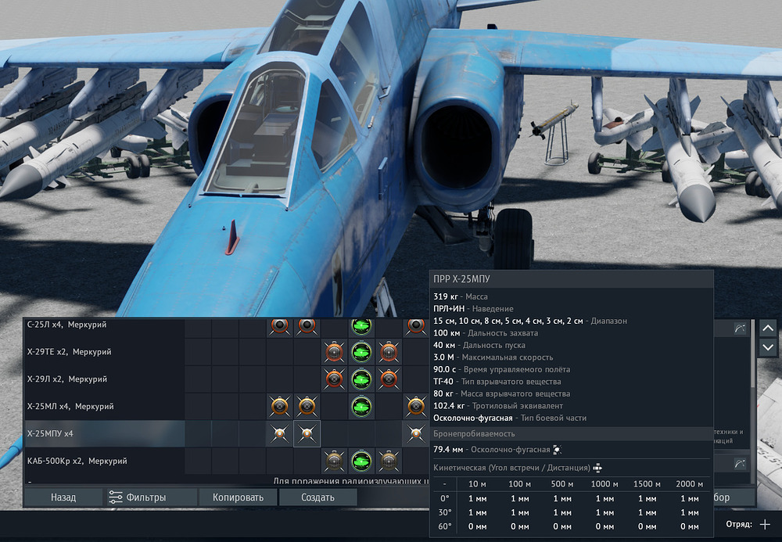
Task: Click ТГ-40 explosive type line
Action: (497, 382)
